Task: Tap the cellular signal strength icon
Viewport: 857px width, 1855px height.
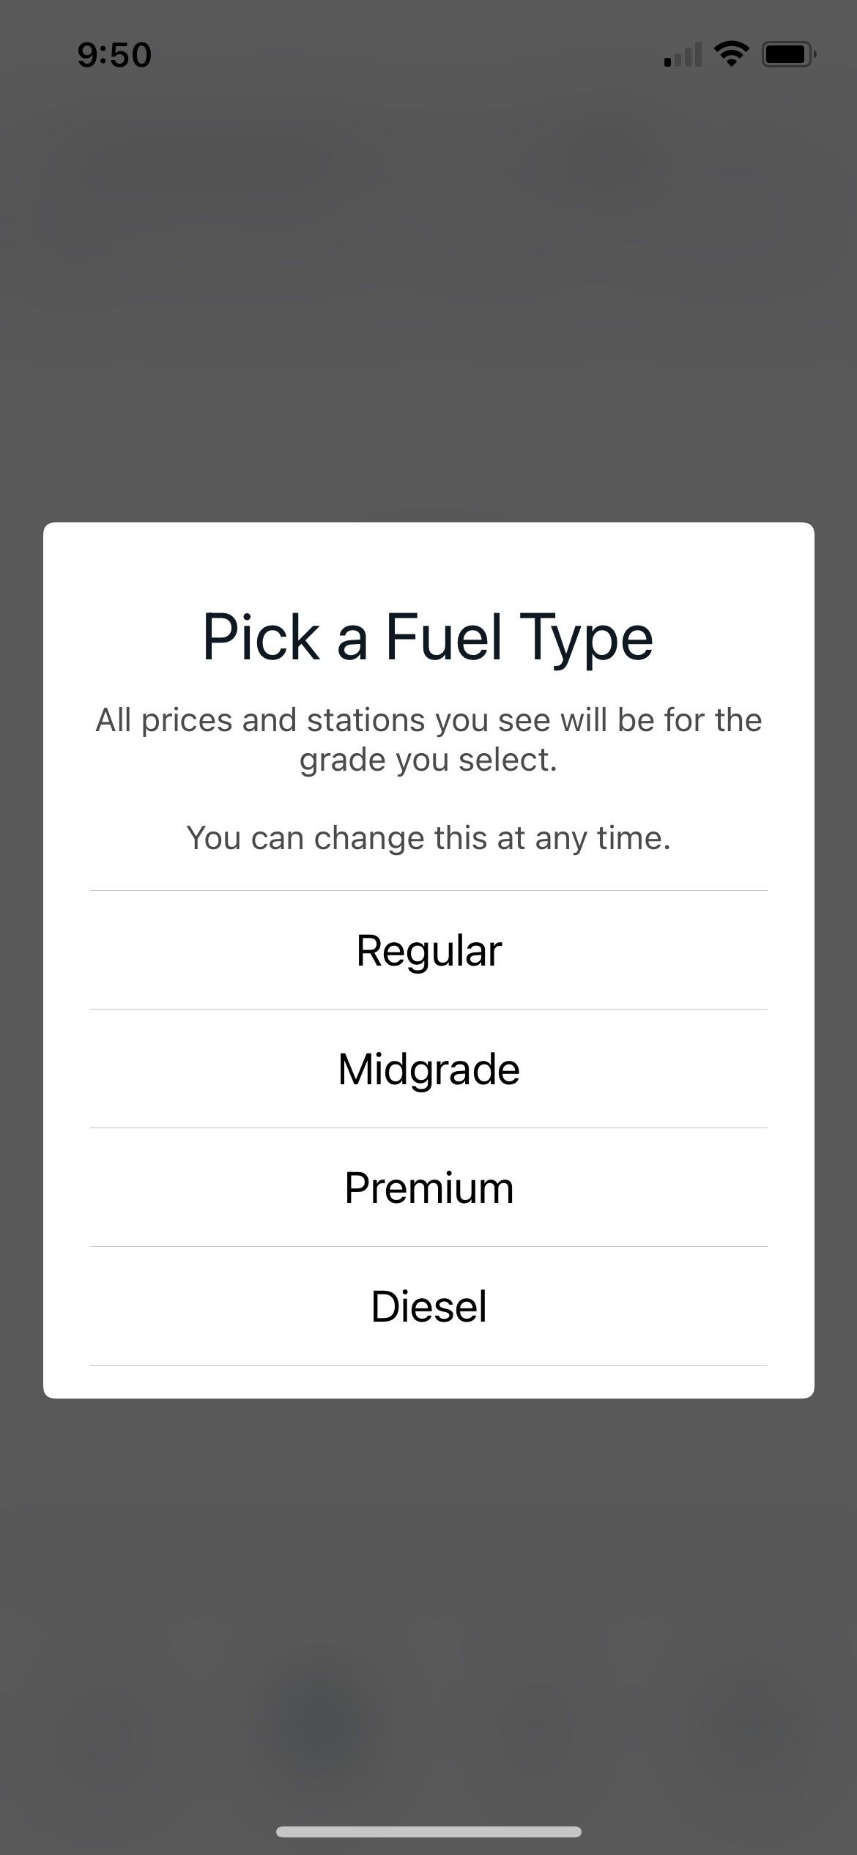Action: pyautogui.click(x=683, y=54)
